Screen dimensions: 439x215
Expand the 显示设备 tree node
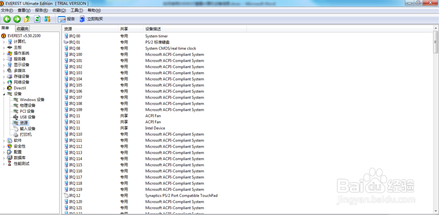coord(4,65)
